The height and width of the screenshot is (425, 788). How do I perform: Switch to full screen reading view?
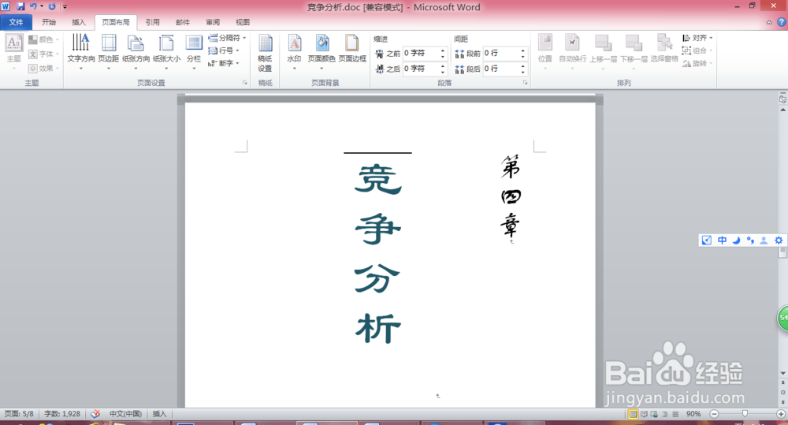644,414
